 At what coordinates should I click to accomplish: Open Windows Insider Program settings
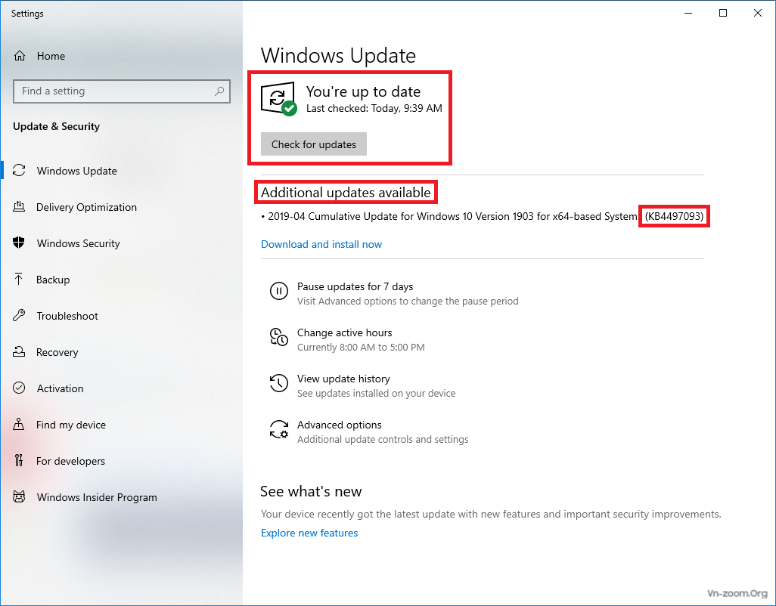click(x=97, y=497)
